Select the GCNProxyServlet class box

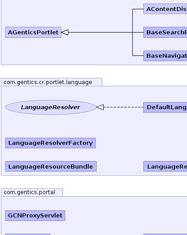pos(35,216)
